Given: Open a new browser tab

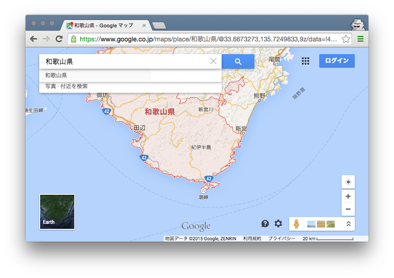Looking at the screenshot, I should pyautogui.click(x=159, y=25).
